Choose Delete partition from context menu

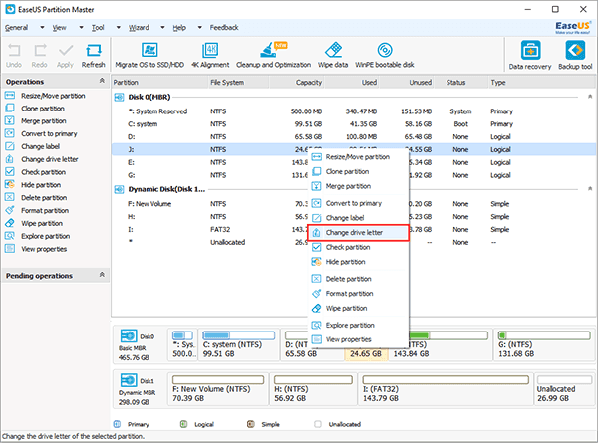pos(359,279)
